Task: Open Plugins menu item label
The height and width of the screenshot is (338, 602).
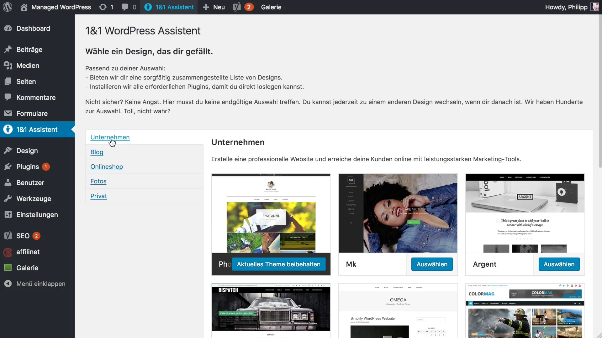Action: tap(28, 167)
